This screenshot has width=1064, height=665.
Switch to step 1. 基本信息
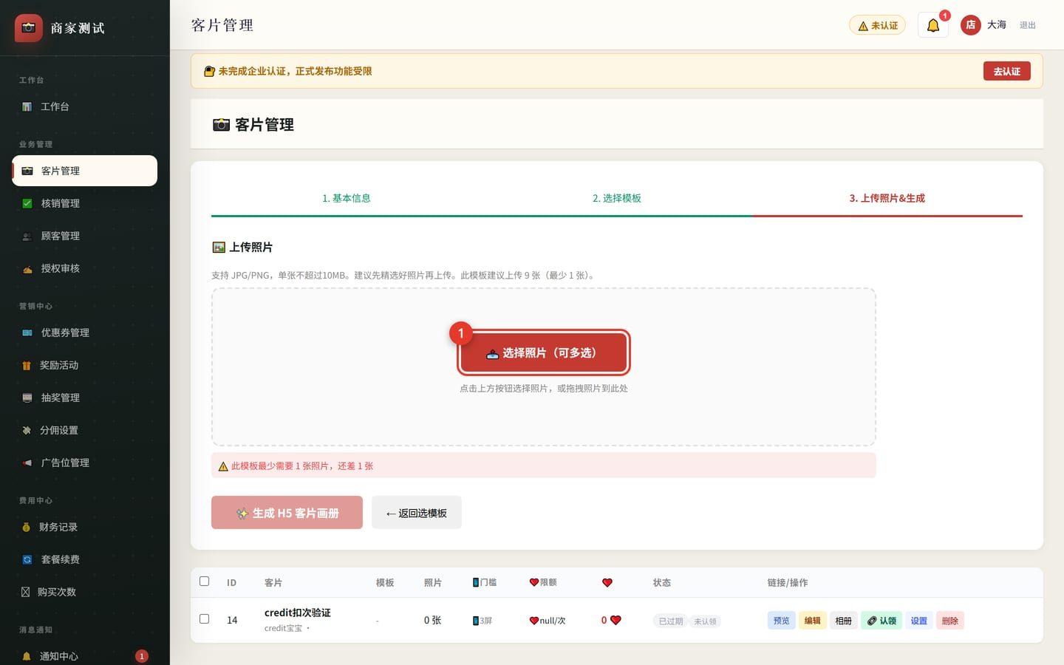pos(346,198)
